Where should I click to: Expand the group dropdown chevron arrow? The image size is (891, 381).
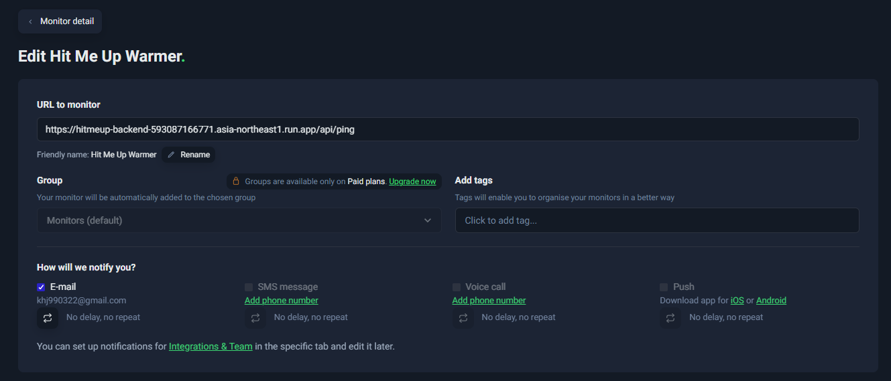[428, 220]
